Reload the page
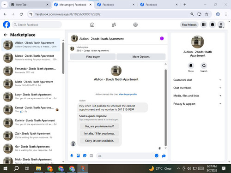Viewport: 231px width, 173px height. pyautogui.click(x=21, y=14)
